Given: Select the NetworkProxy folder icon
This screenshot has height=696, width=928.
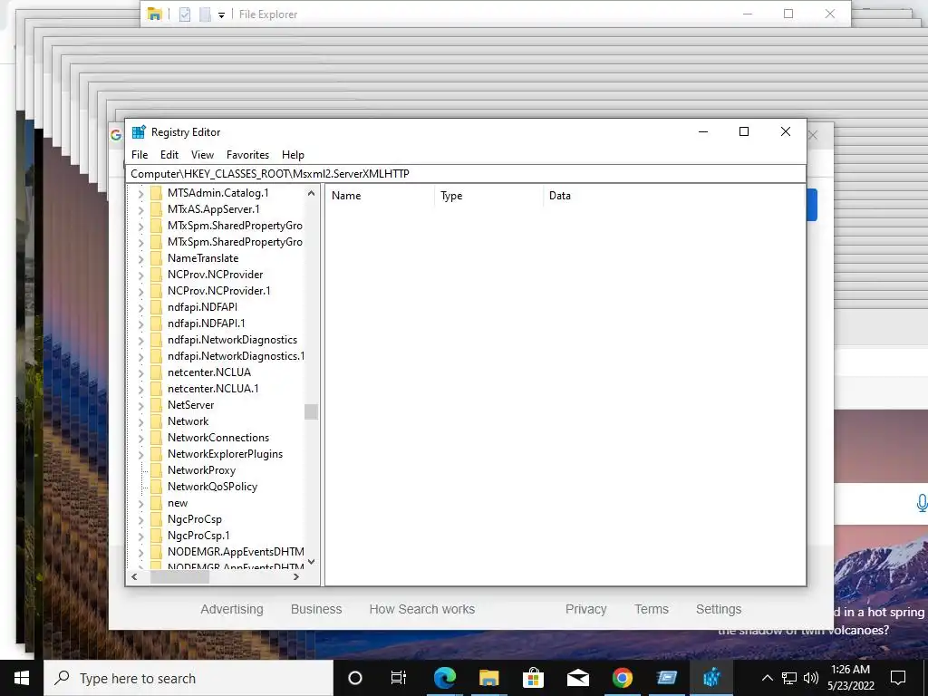Looking at the screenshot, I should pos(156,470).
